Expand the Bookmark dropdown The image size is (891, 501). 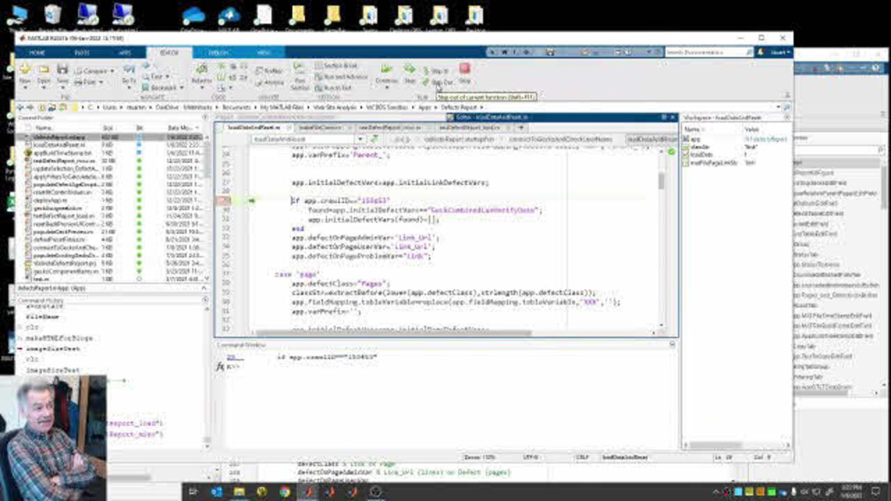coord(181,88)
